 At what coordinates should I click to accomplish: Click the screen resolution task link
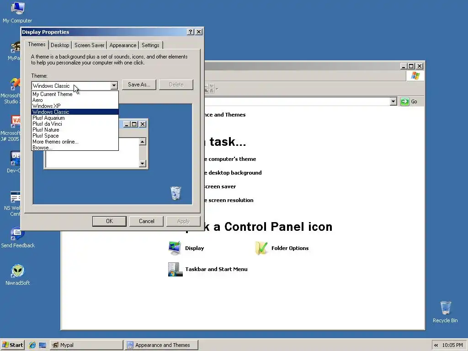coord(229,200)
